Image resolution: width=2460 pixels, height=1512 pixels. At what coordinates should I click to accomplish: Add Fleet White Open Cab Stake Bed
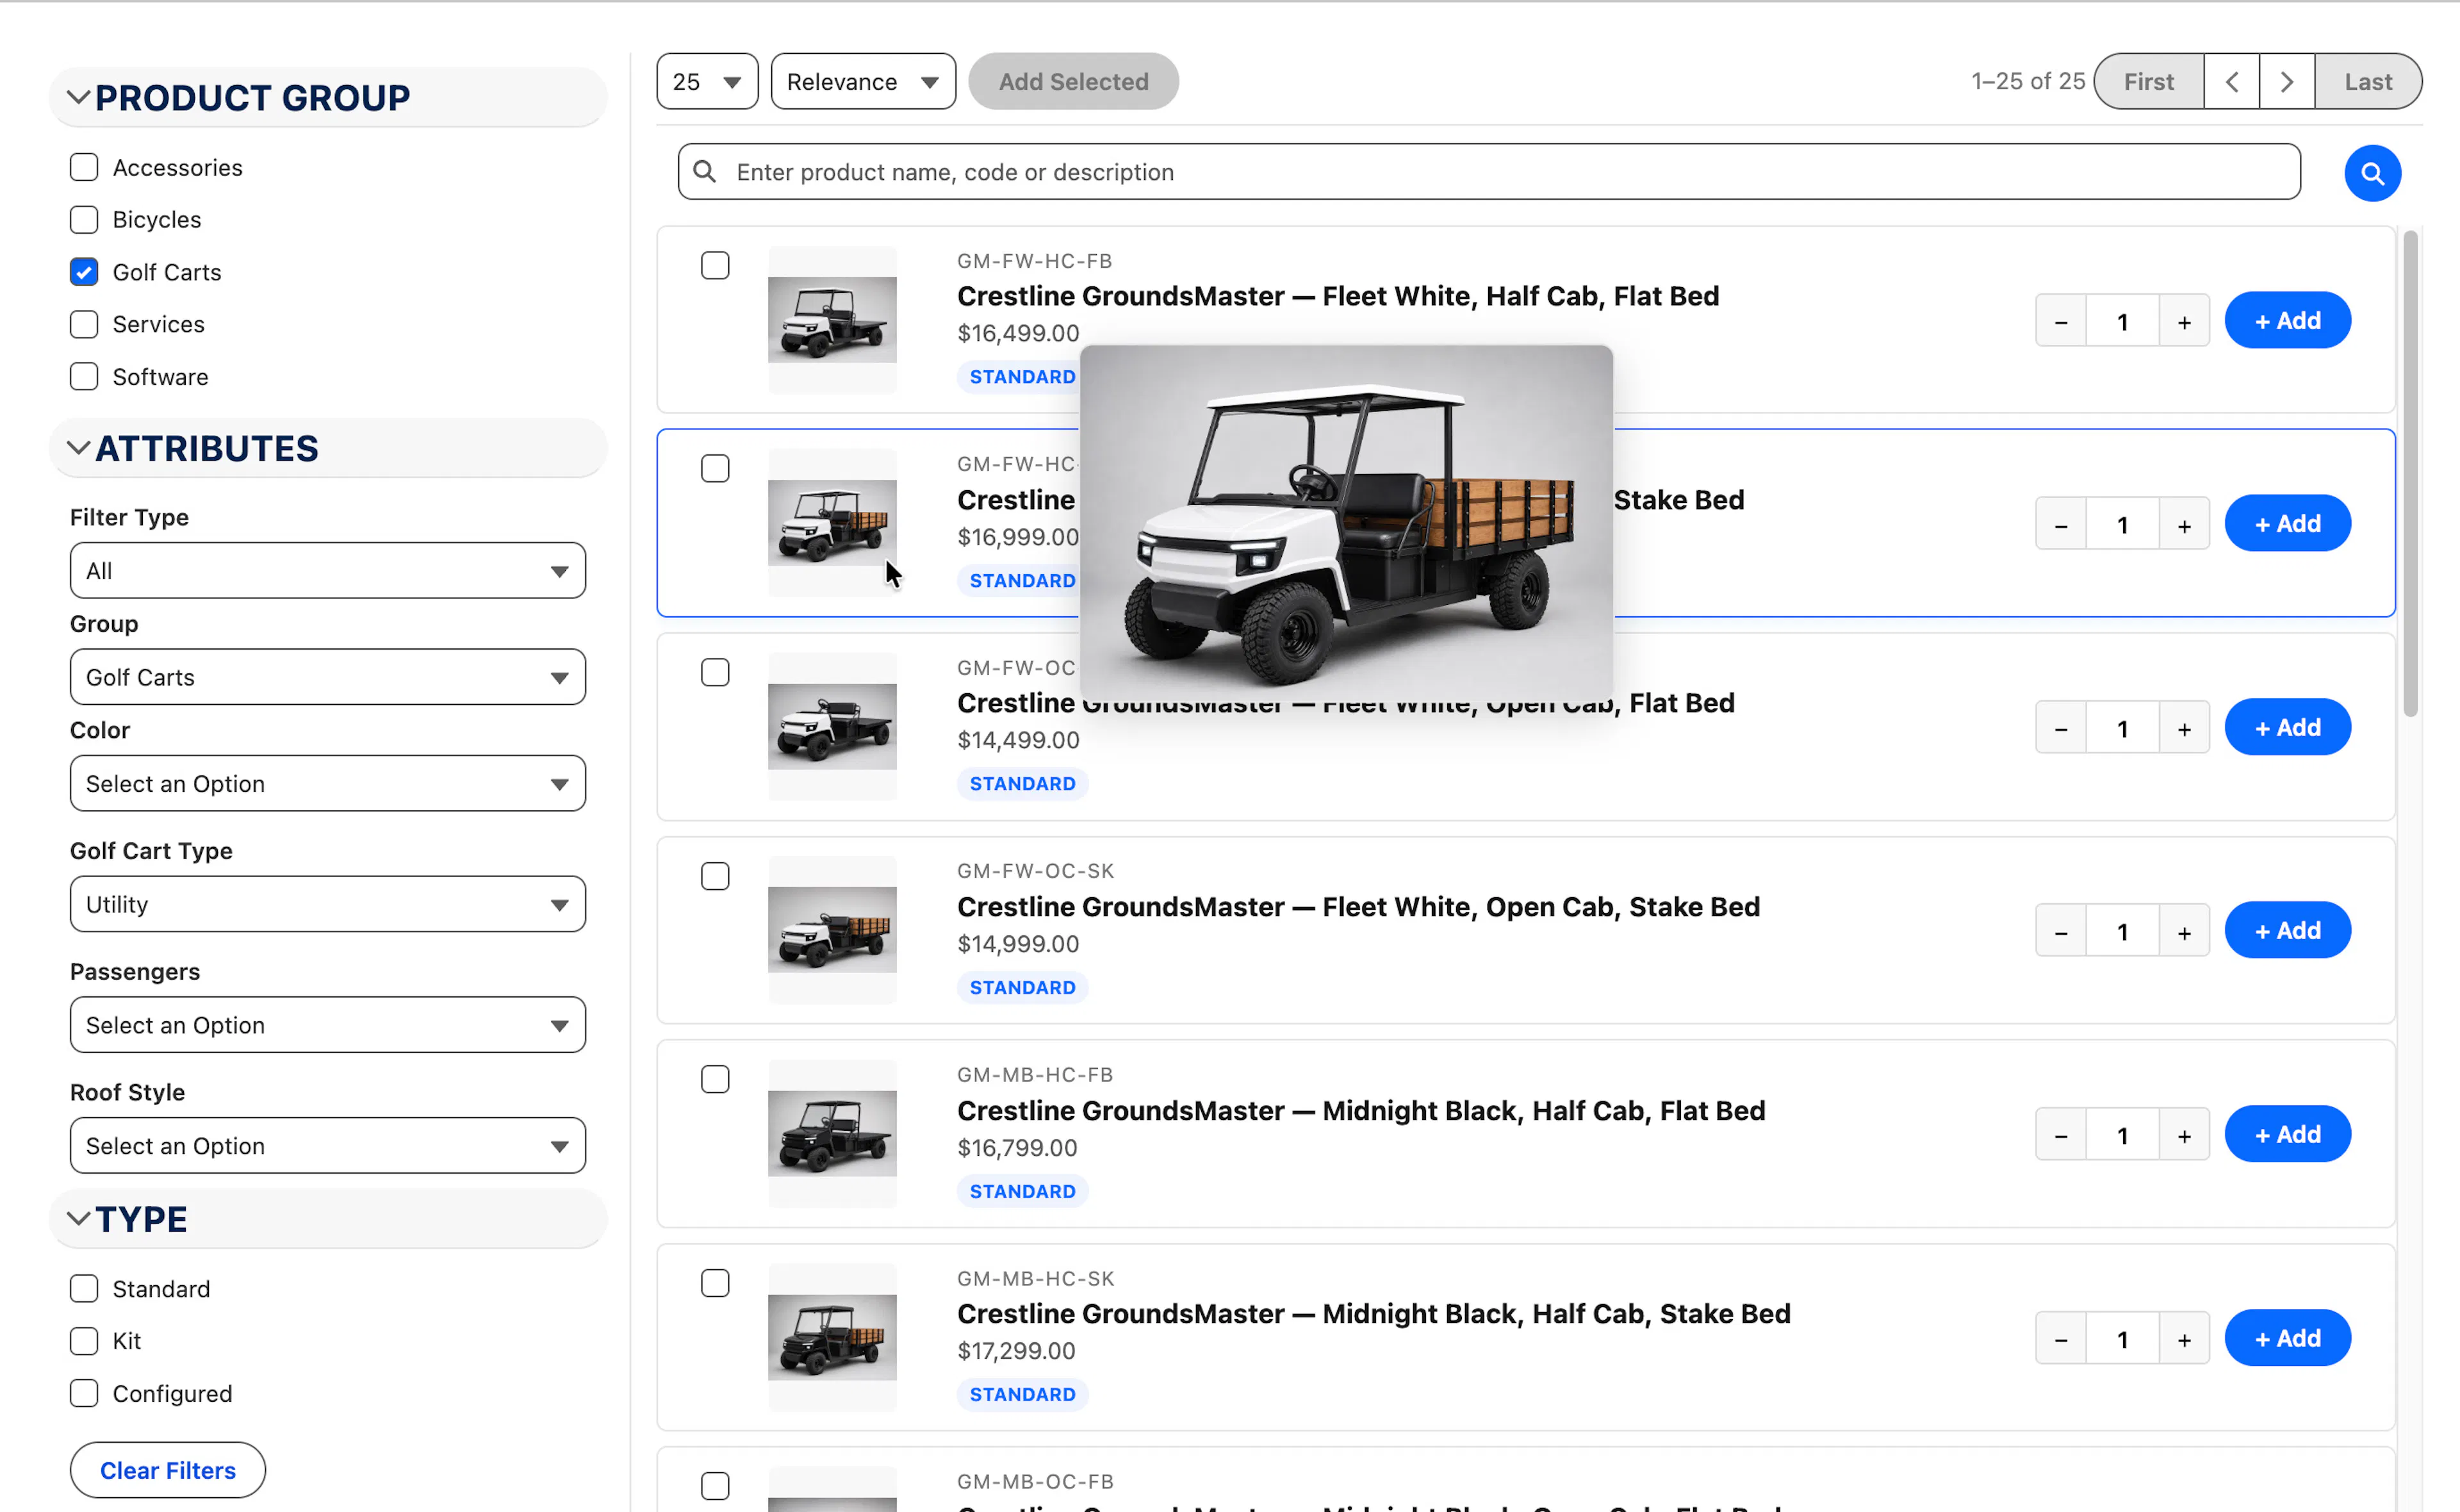coord(2287,931)
